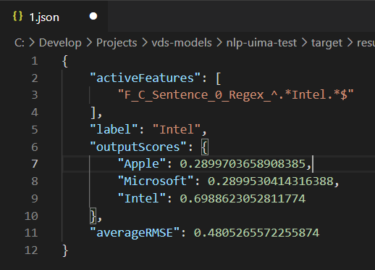
Task: Click the chevron after Develop breadcrumb
Action: pyautogui.click(x=89, y=43)
